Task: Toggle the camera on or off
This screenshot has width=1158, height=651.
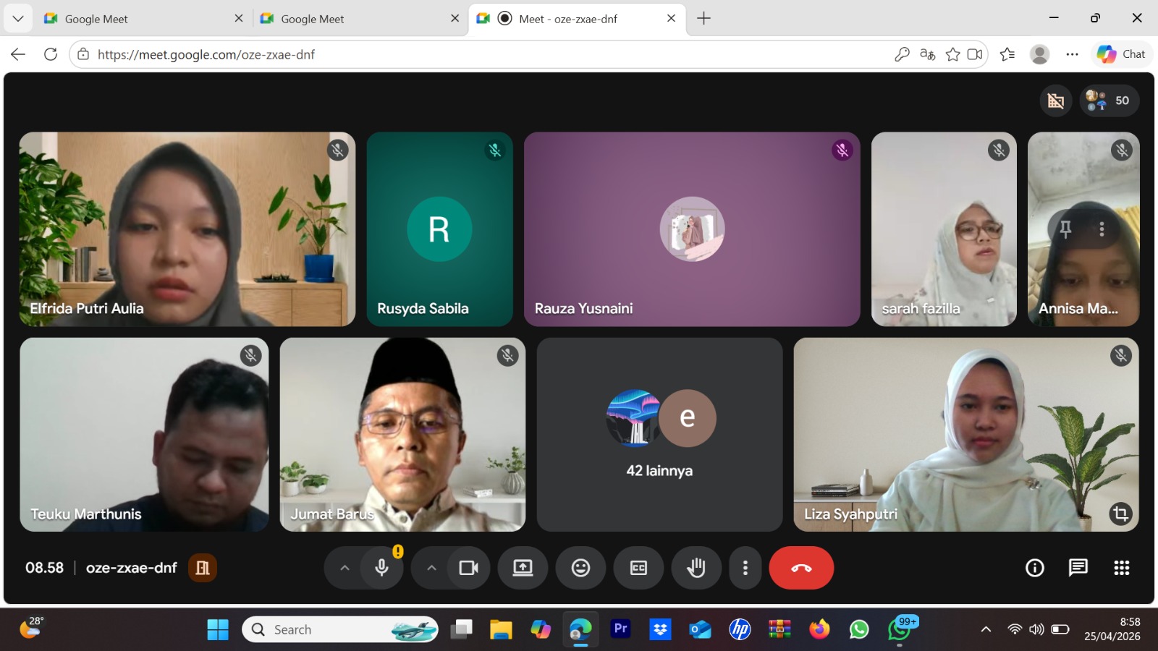Action: (x=468, y=568)
